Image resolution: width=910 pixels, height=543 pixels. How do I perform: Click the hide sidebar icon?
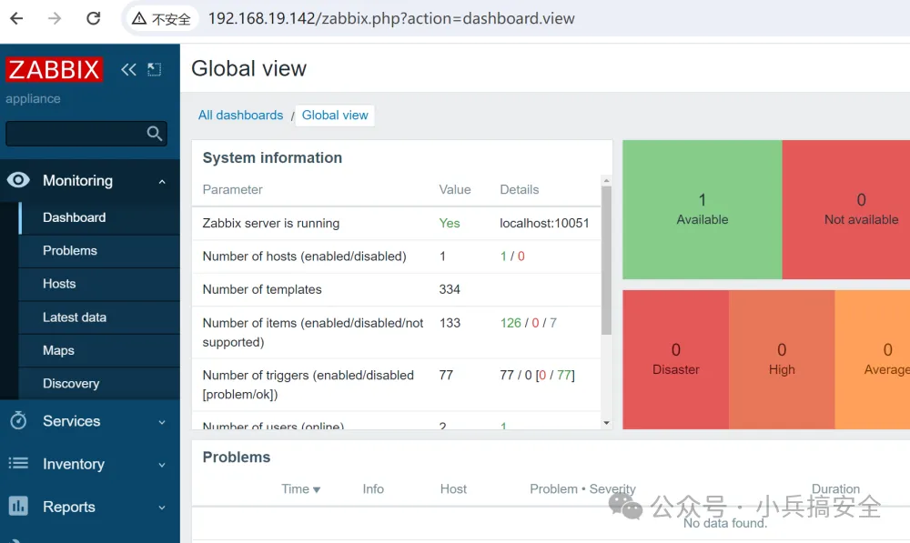pos(154,69)
